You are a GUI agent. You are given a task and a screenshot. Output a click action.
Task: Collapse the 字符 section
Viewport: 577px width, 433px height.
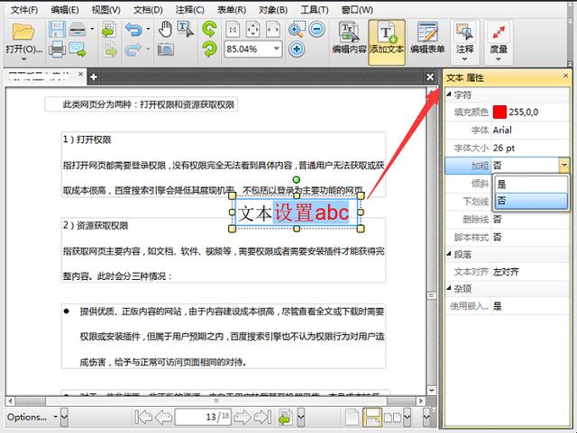point(449,95)
